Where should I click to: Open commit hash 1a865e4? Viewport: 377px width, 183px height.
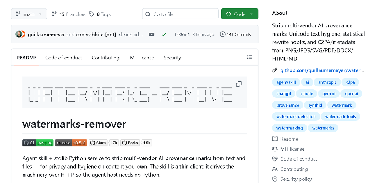pyautogui.click(x=182, y=35)
